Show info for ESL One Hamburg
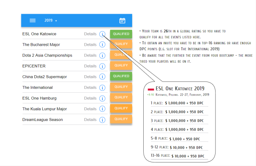Viewport: 256px width, 166px height. 102,98
